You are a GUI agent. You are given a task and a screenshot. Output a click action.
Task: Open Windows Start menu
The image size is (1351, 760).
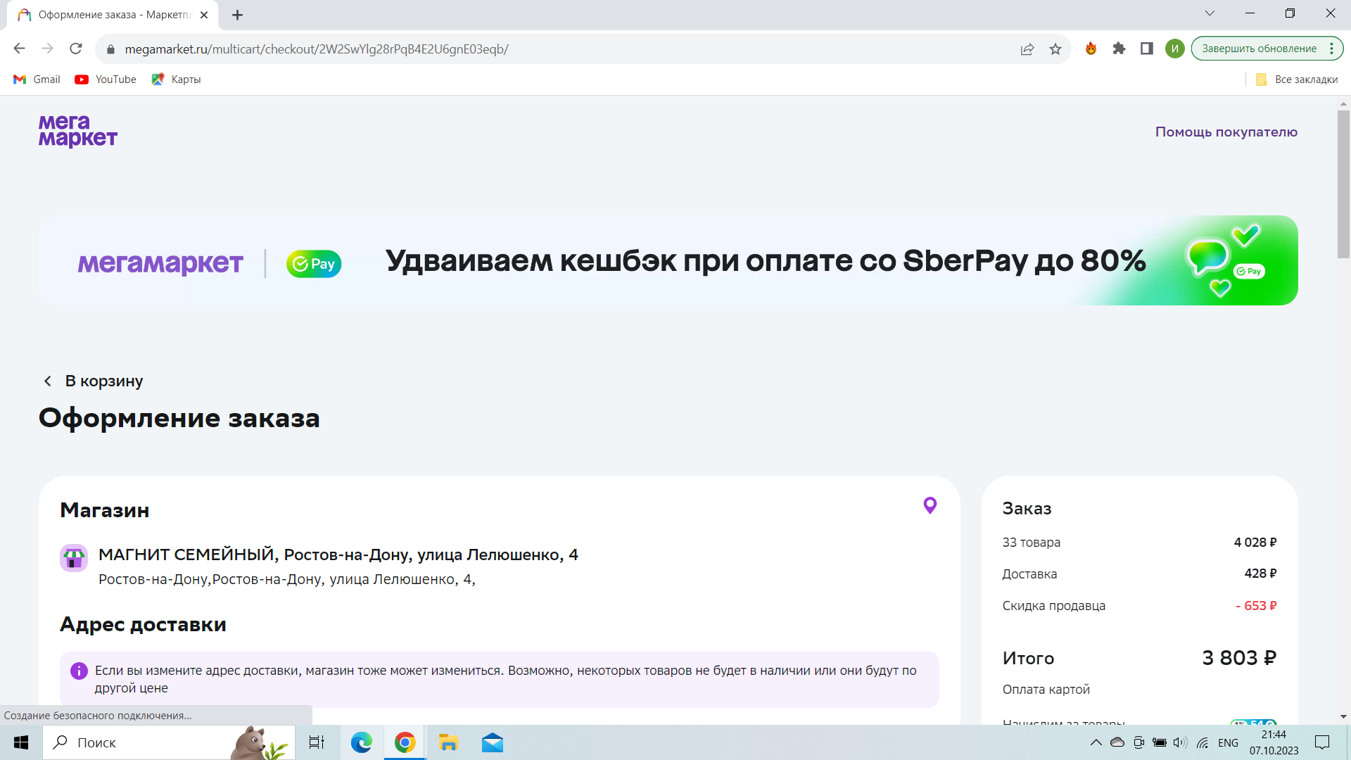click(21, 742)
